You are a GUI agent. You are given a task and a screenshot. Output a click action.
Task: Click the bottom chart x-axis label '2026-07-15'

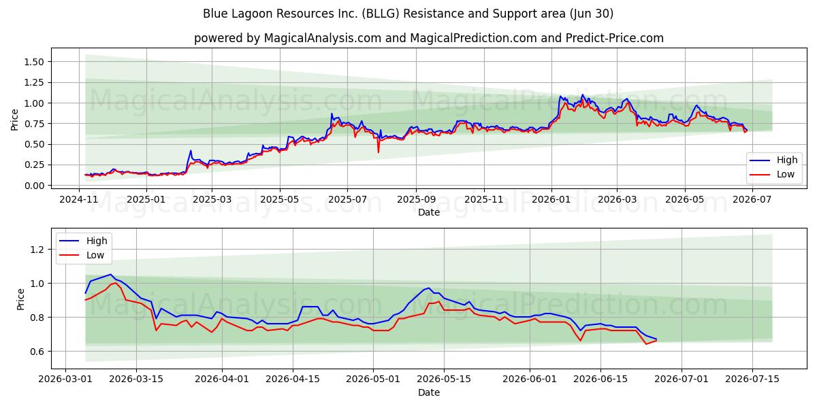point(753,380)
